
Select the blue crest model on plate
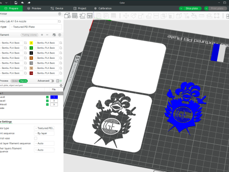click(185, 108)
